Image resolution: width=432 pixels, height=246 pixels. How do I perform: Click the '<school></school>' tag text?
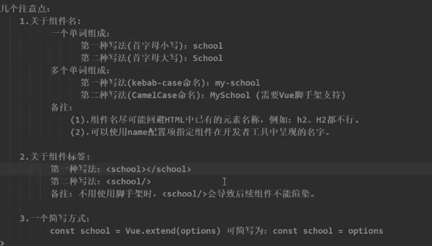[148, 169]
